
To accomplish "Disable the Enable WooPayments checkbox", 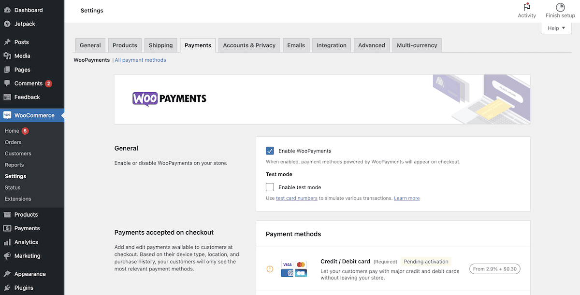I will pos(270,151).
